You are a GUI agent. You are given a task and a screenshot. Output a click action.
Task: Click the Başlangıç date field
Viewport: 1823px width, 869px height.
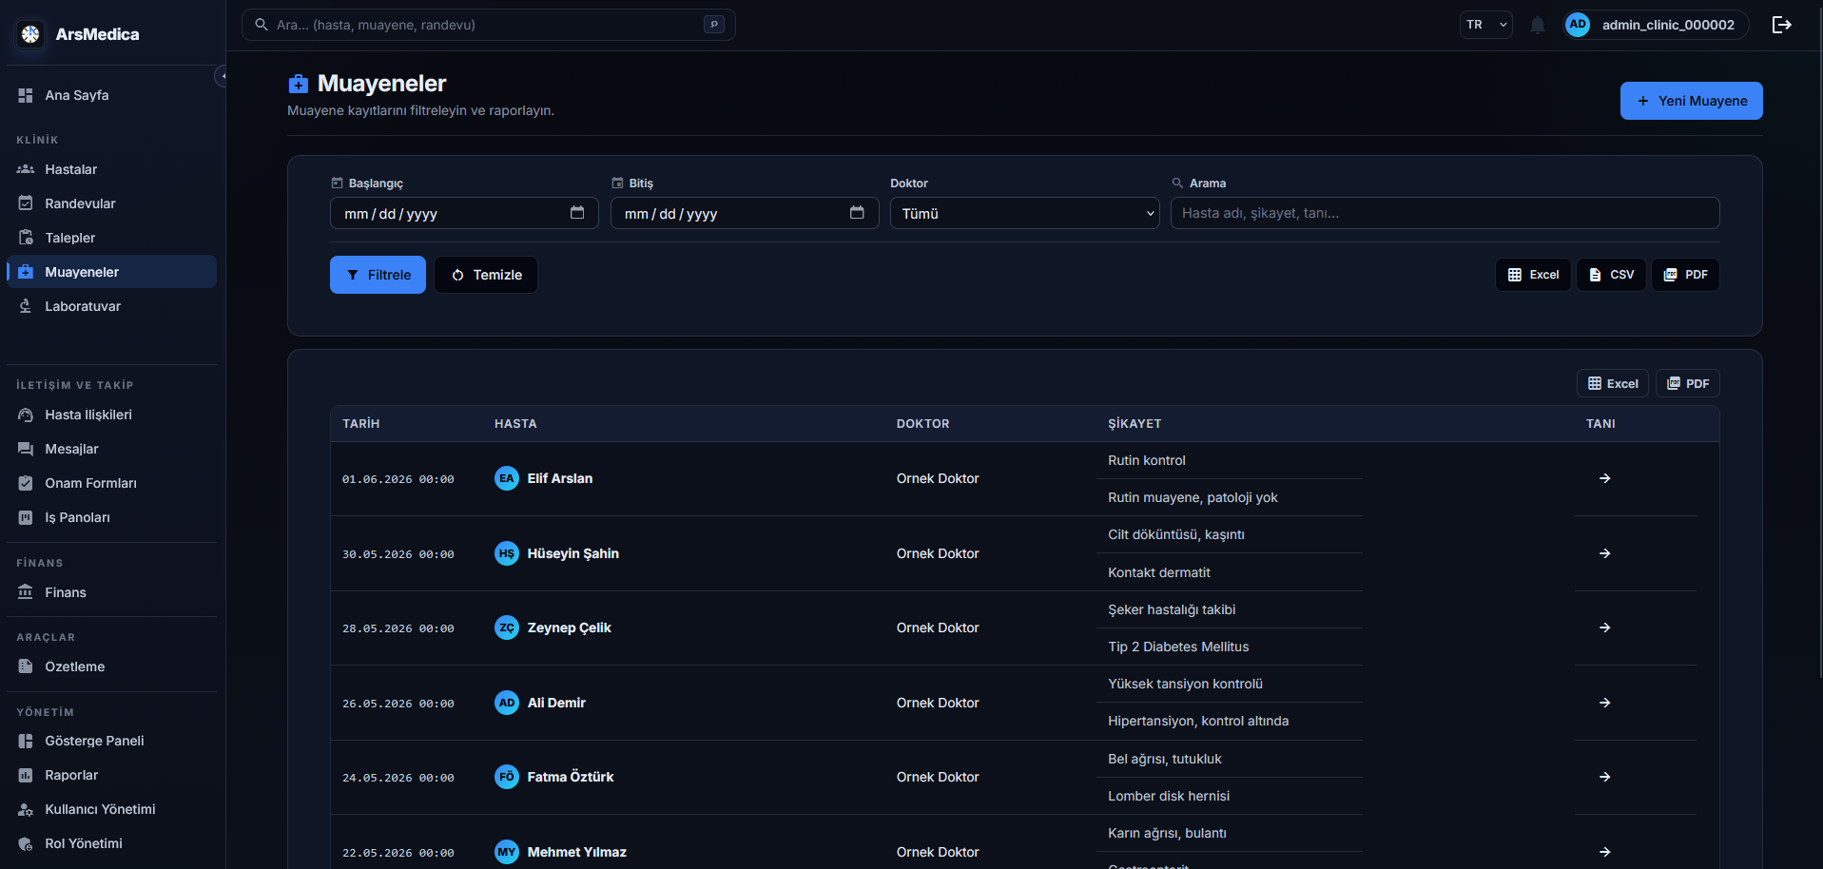[464, 213]
